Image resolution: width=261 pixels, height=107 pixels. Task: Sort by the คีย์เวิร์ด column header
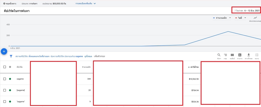point(20,67)
